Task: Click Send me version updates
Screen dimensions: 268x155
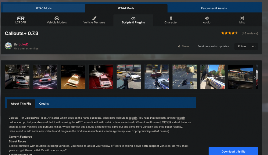Action: pos(213,46)
